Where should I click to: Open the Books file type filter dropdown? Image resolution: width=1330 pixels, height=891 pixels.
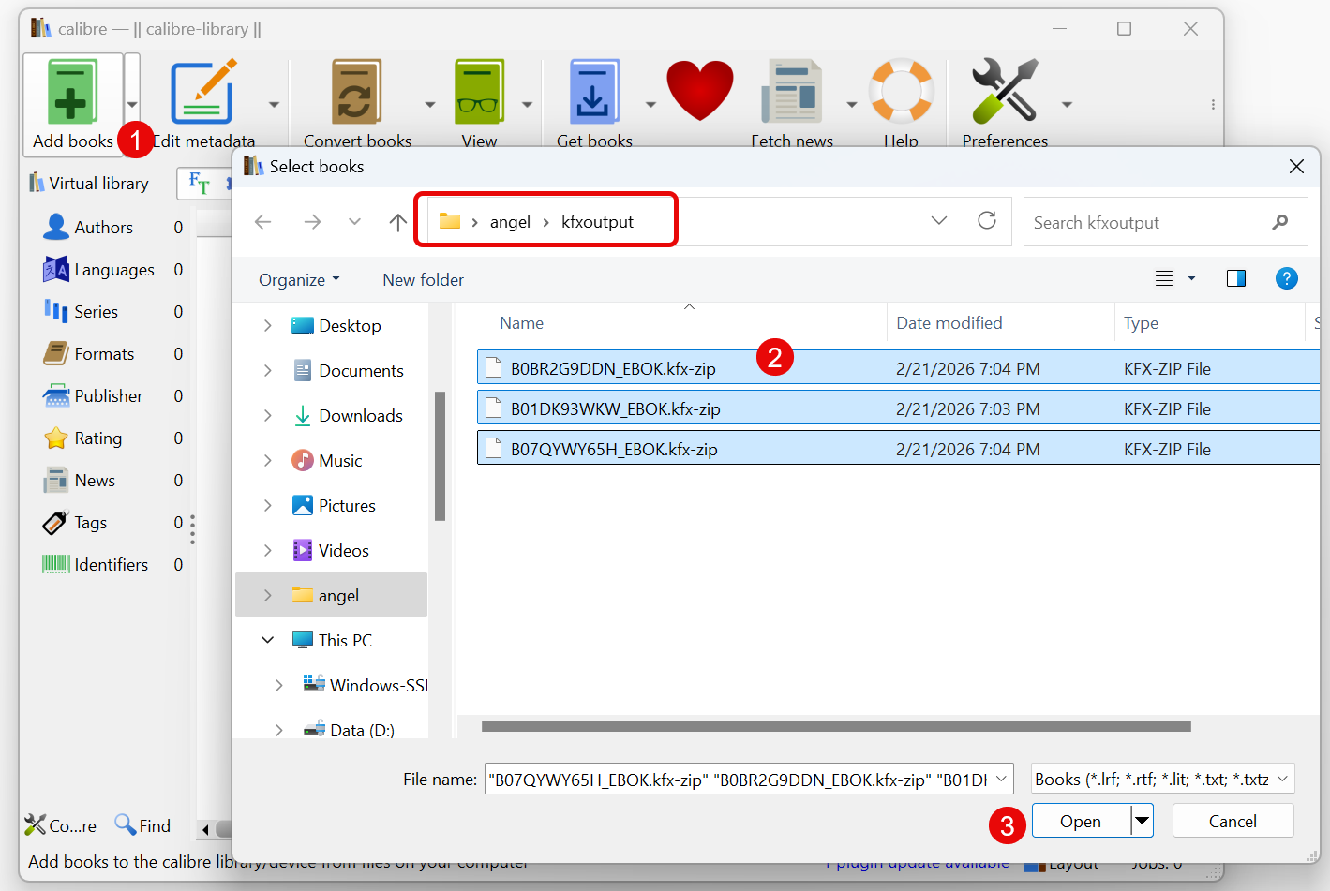(x=1162, y=778)
